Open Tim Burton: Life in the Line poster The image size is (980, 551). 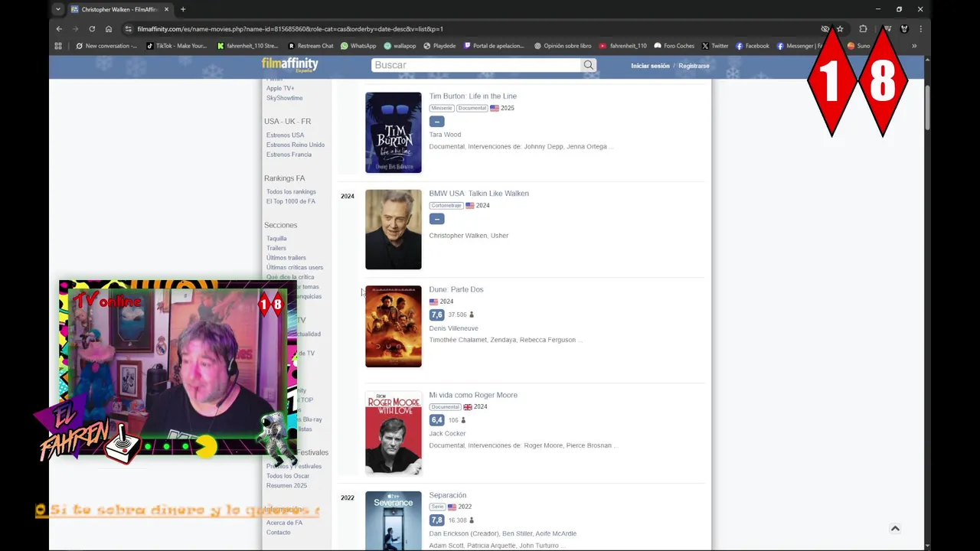(393, 132)
